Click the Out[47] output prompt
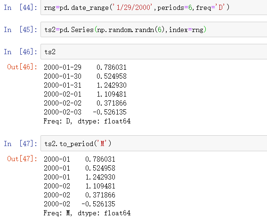 click(22, 159)
